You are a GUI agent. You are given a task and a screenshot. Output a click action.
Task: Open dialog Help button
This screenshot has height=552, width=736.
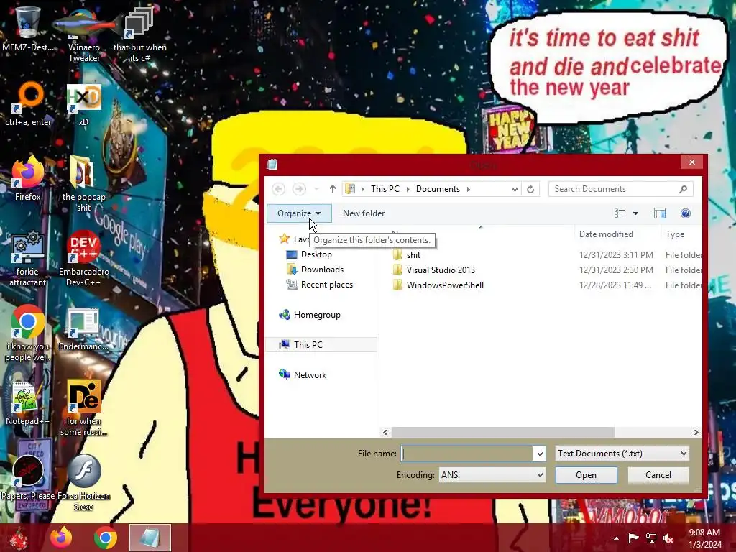[685, 213]
